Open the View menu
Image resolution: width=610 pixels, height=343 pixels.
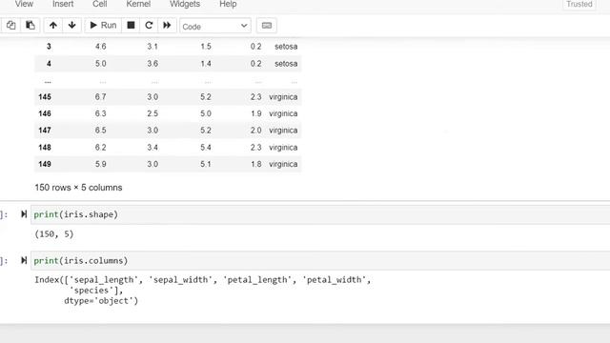coord(24,4)
